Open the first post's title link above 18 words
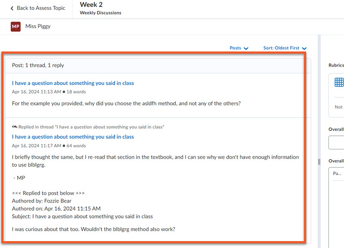Screen dimensions: 344x248 tap(73, 83)
